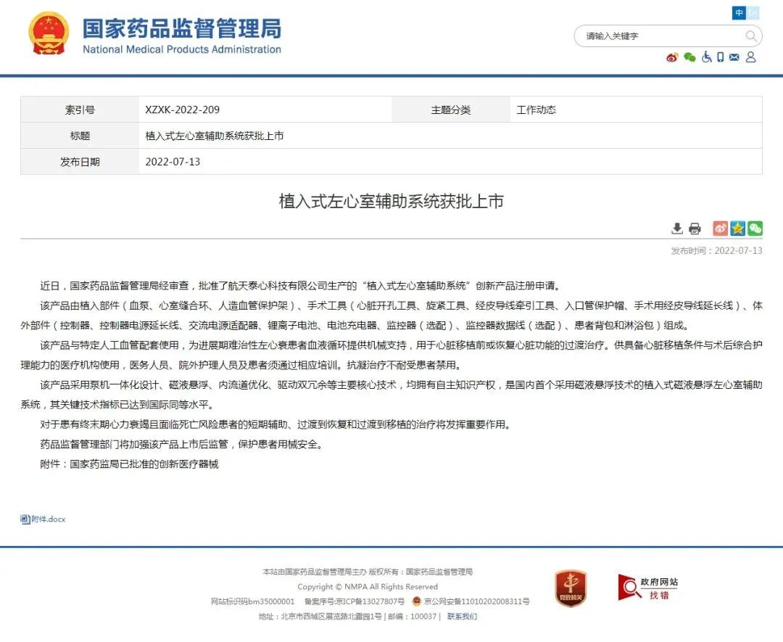Click the footer Copyright © NMPA text

coord(368,587)
